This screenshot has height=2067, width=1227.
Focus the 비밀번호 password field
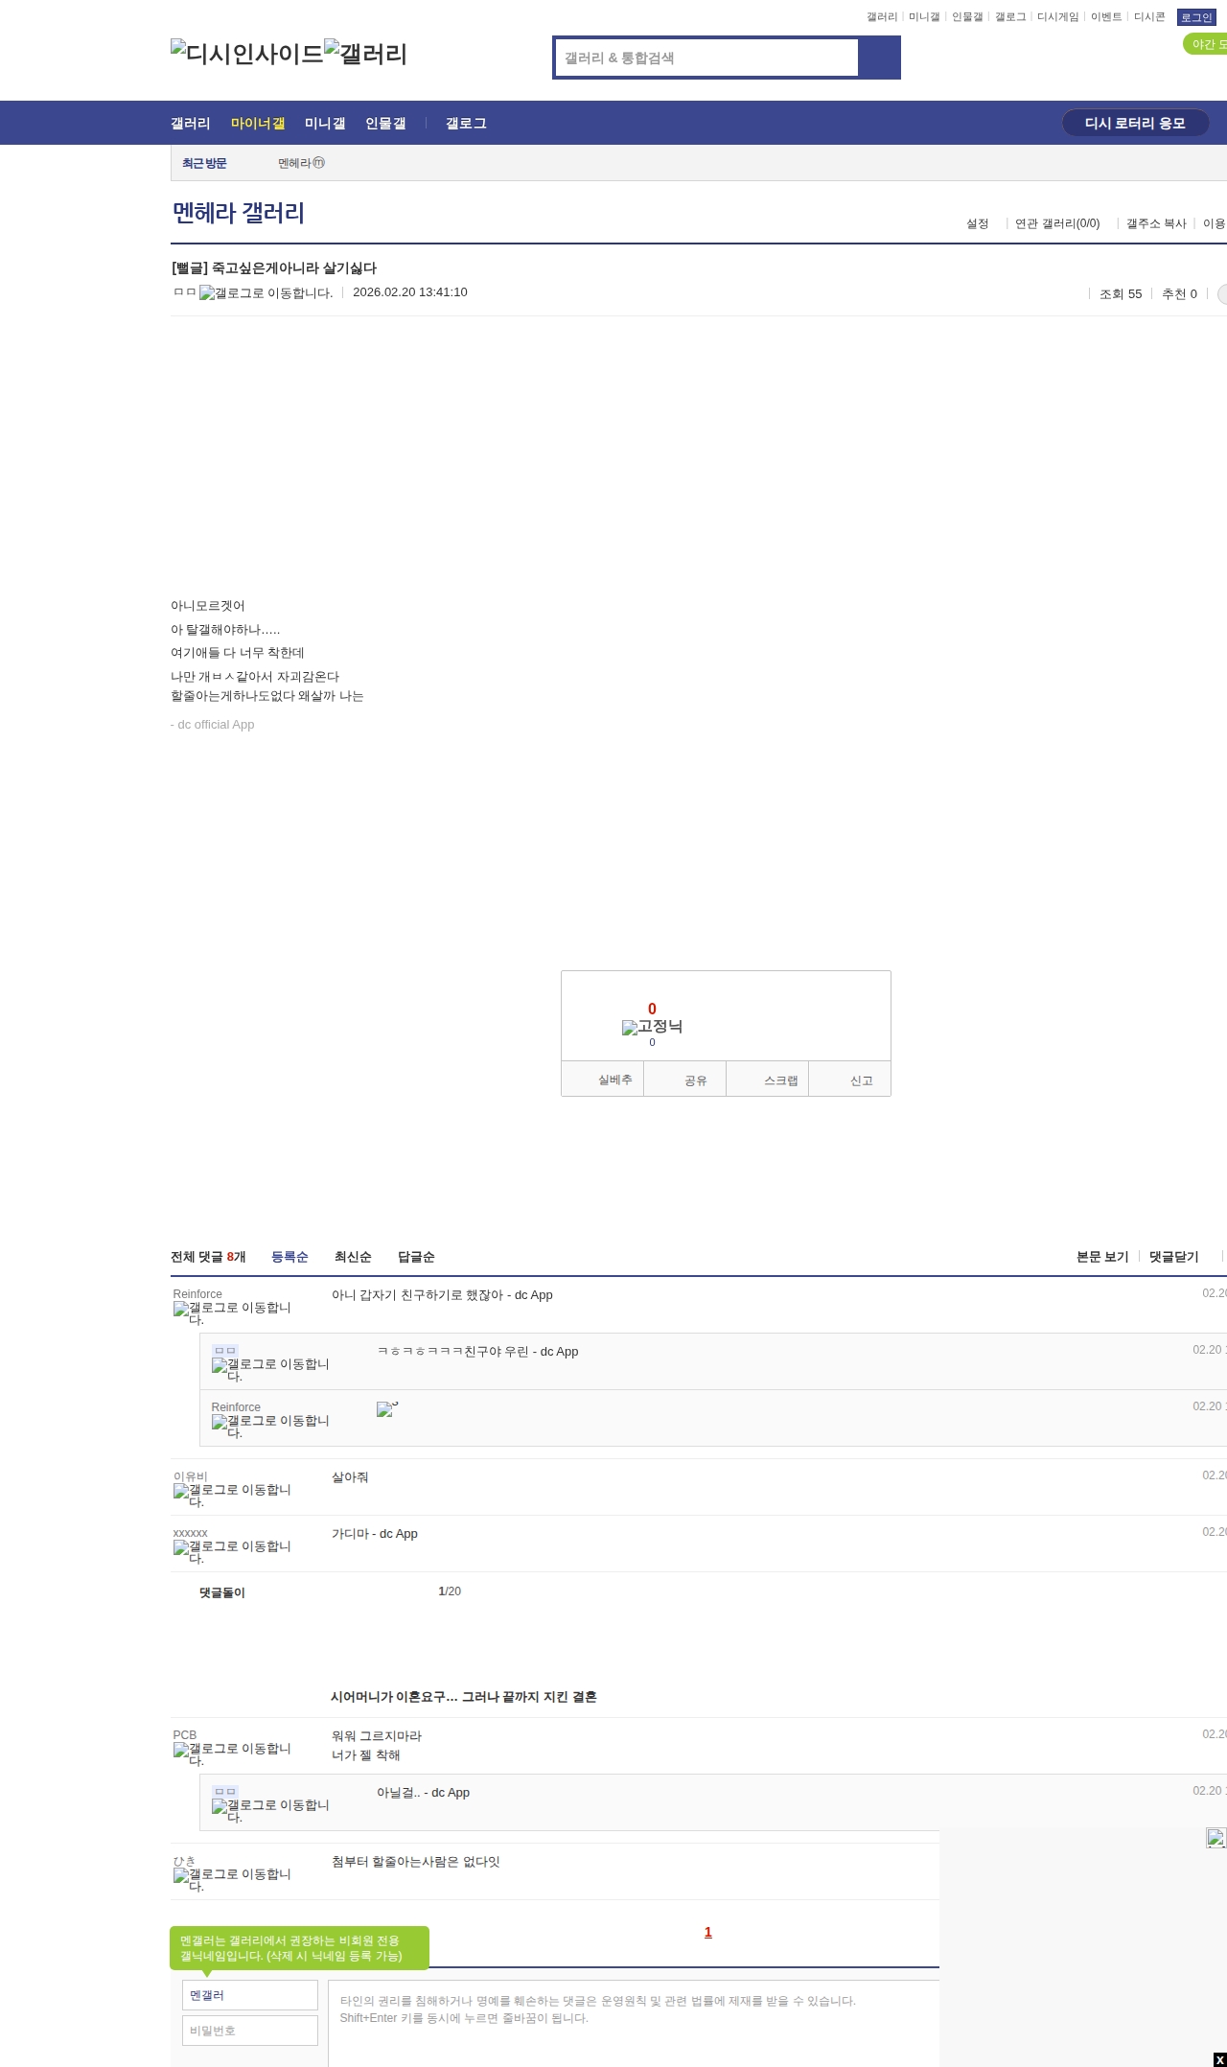pos(250,2031)
